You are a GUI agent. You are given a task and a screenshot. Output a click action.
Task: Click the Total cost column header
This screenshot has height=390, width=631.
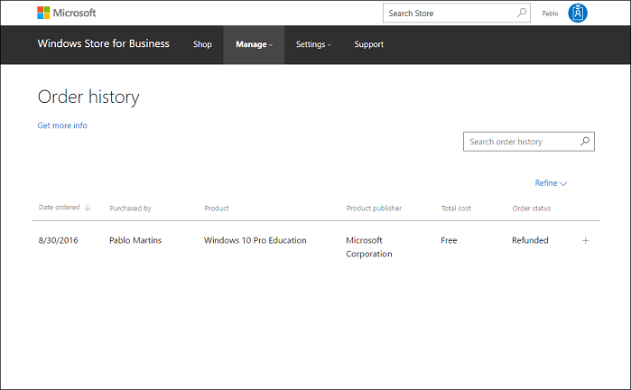456,209
